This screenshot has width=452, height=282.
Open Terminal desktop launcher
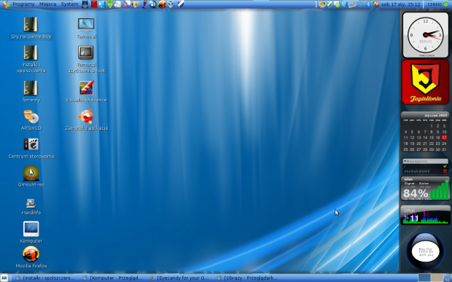86,28
